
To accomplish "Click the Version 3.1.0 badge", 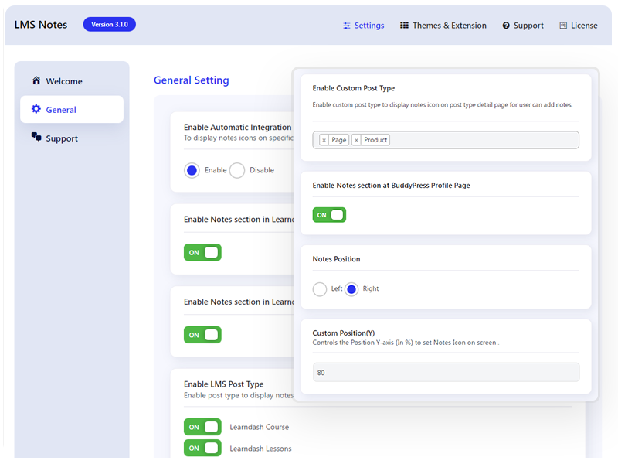I will coord(109,25).
